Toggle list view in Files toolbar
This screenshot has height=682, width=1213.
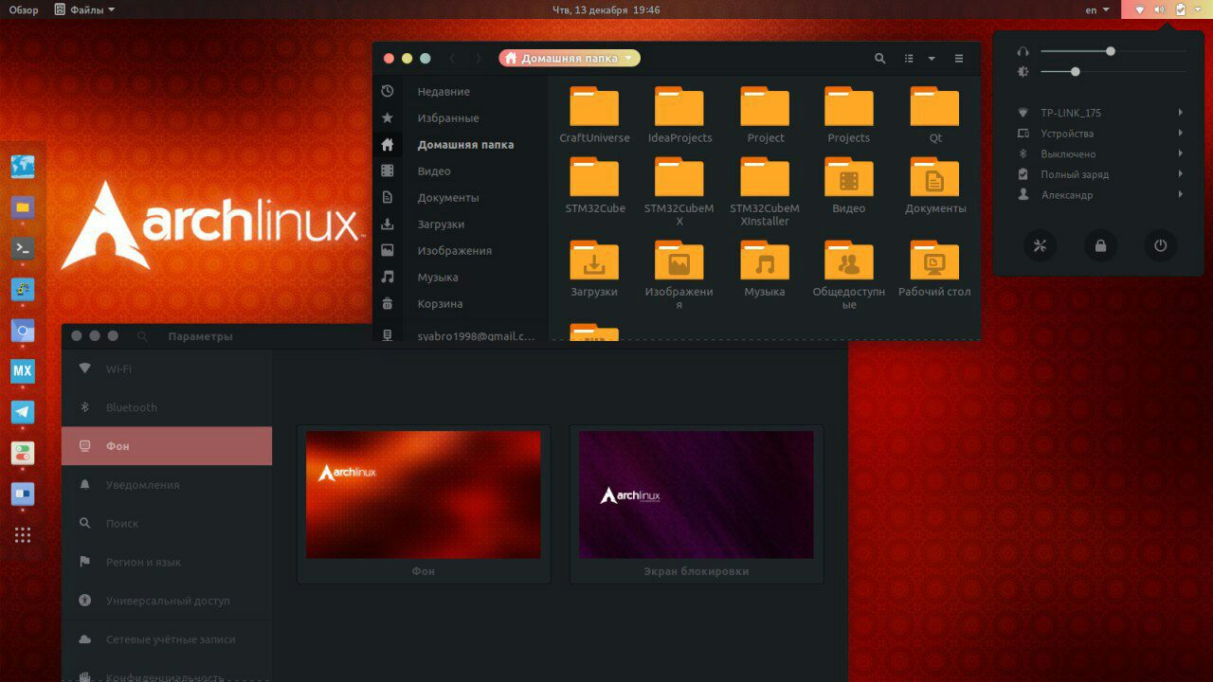click(909, 59)
